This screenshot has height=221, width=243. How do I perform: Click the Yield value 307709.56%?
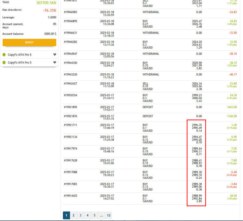[x=46, y=3]
